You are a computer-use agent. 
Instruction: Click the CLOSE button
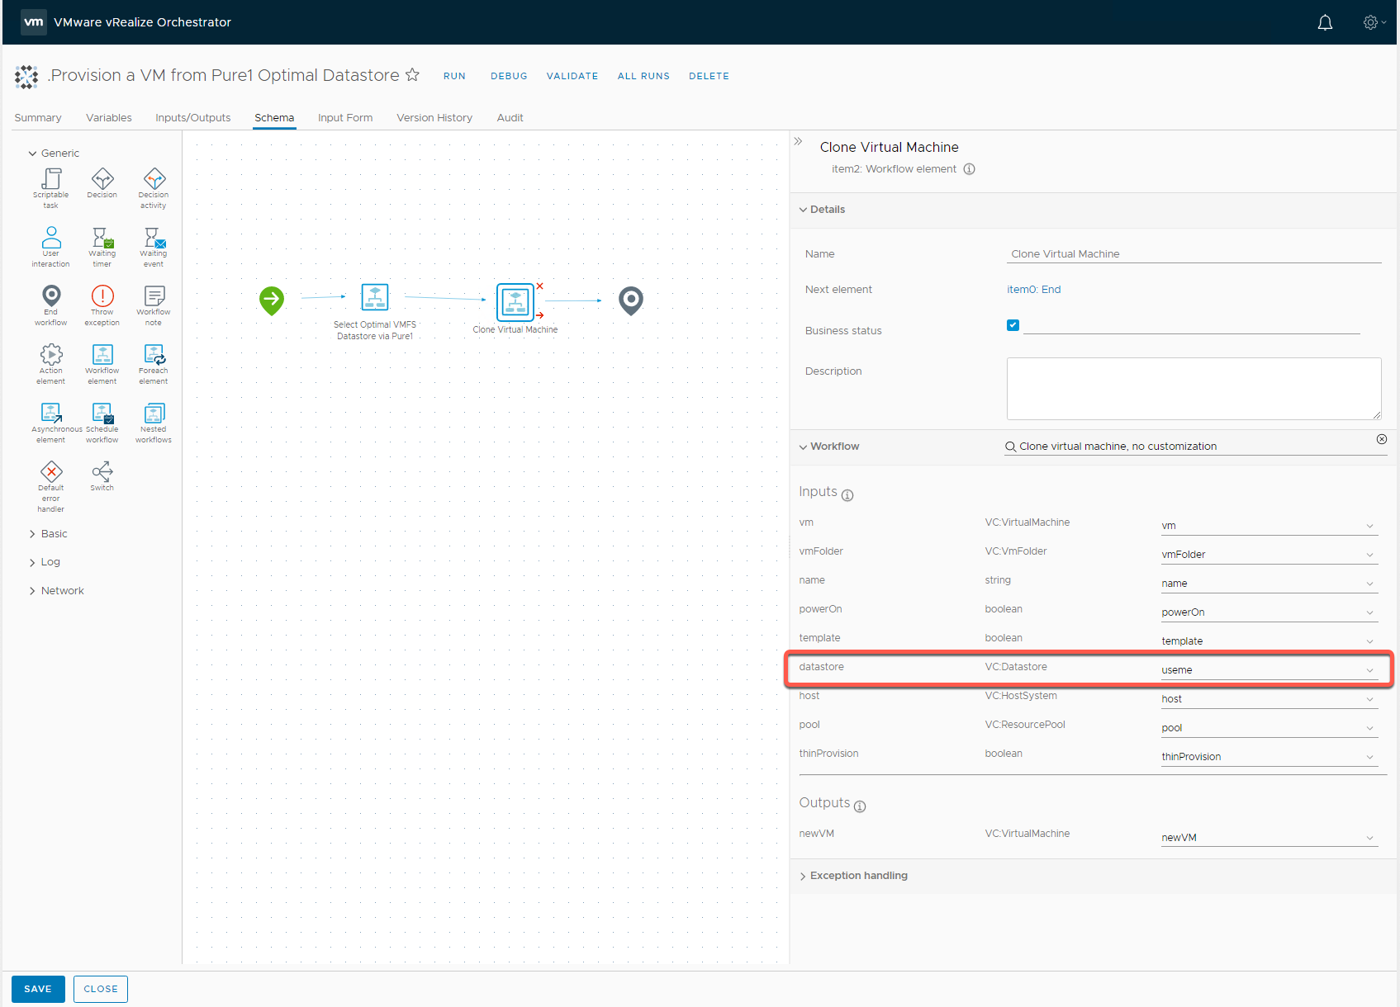(x=101, y=989)
